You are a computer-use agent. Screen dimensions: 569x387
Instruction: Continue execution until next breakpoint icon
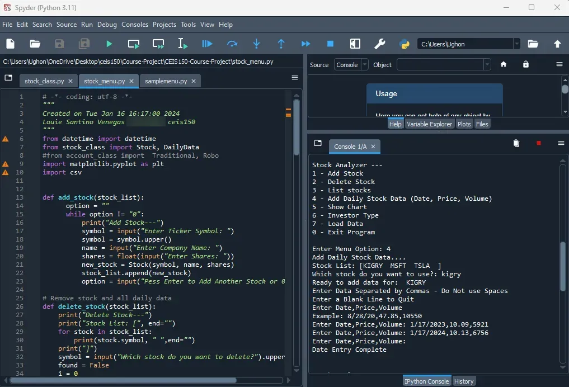point(306,44)
